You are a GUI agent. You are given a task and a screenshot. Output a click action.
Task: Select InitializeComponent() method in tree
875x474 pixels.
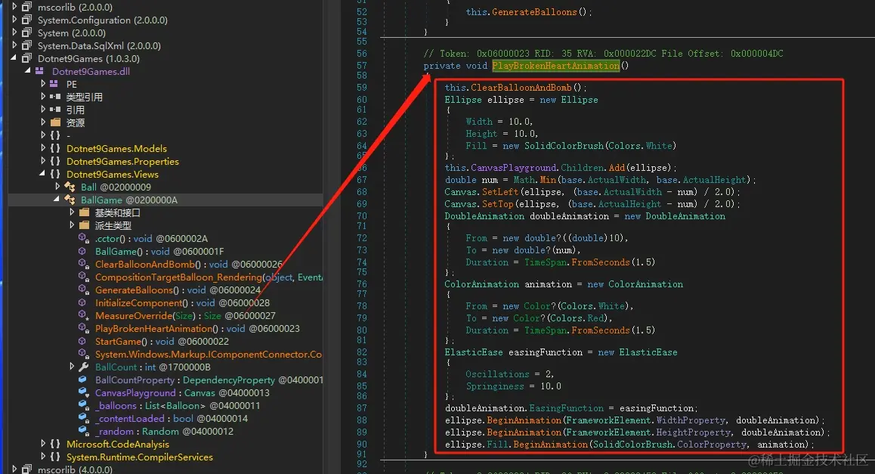tap(182, 302)
